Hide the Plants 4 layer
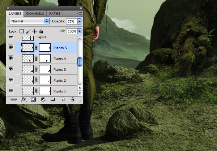The width and height of the screenshot is (217, 151). 10,58
